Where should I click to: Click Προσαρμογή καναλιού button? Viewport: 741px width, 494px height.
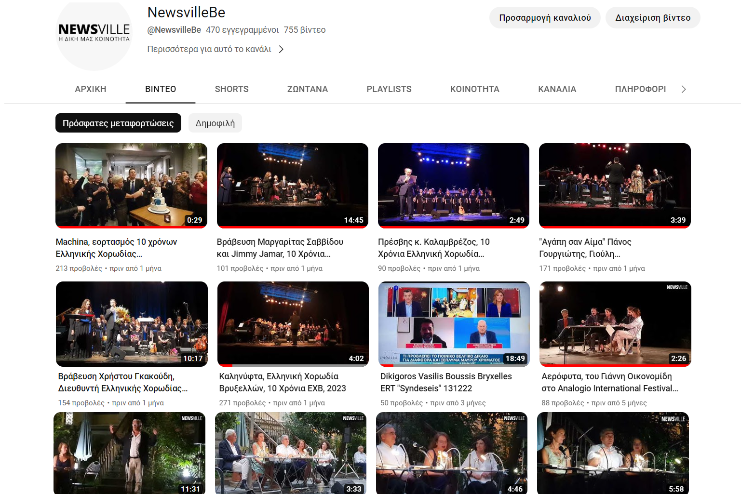pos(545,18)
